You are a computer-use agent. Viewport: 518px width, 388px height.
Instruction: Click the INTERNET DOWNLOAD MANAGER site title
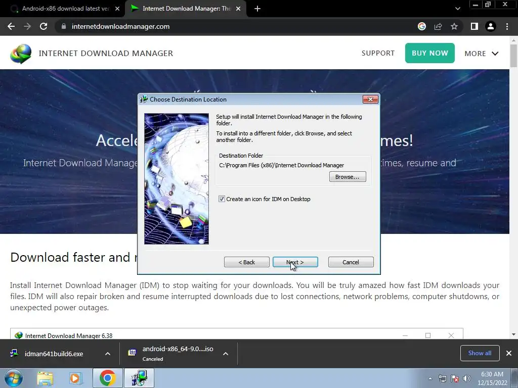tap(106, 53)
